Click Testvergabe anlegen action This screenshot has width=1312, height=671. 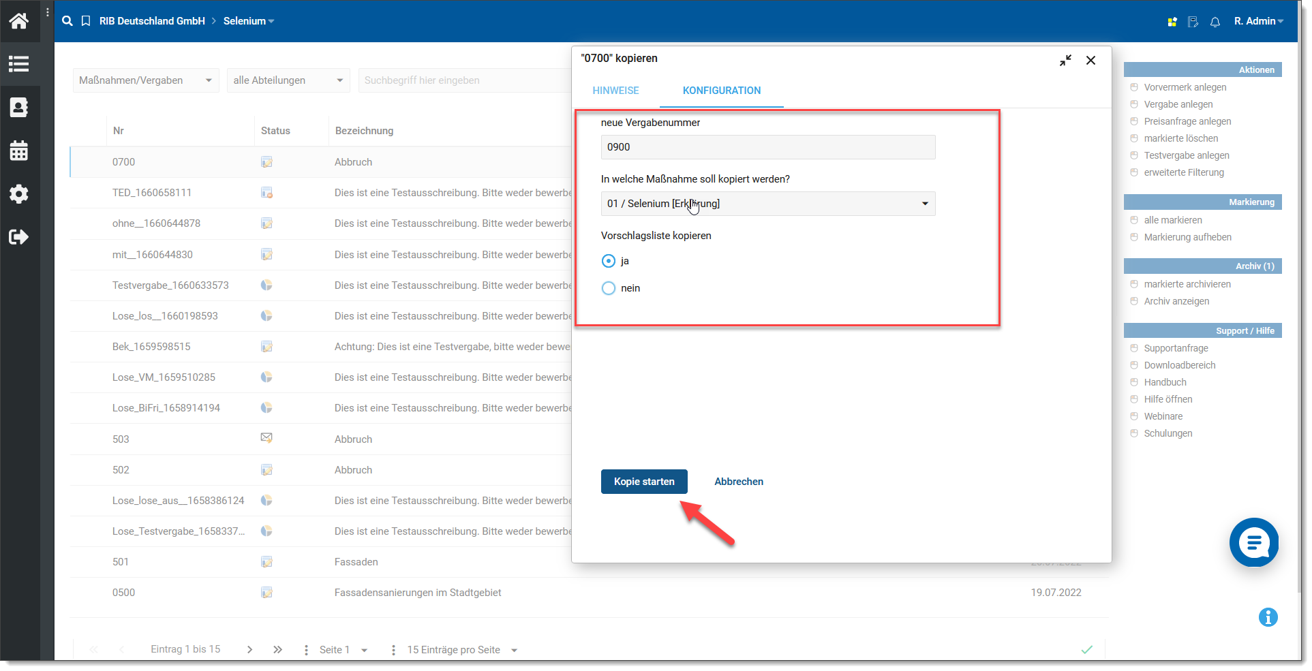pyautogui.click(x=1187, y=155)
